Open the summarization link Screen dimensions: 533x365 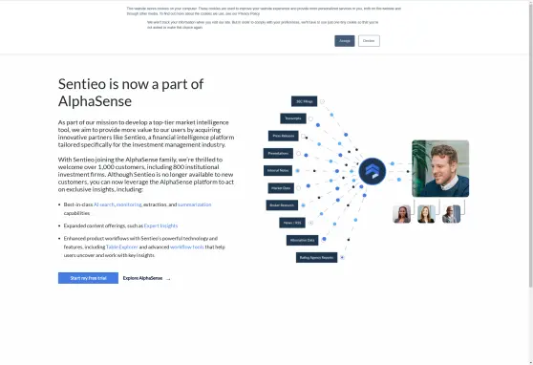[195, 204]
